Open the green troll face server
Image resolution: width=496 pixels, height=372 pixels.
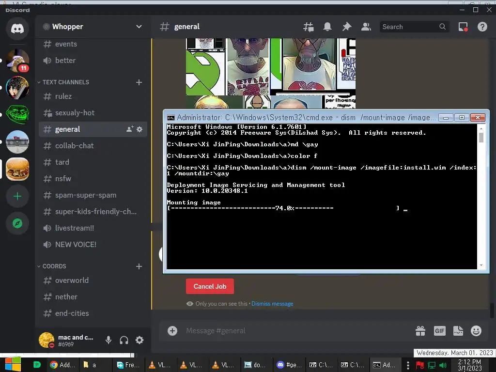(17, 114)
